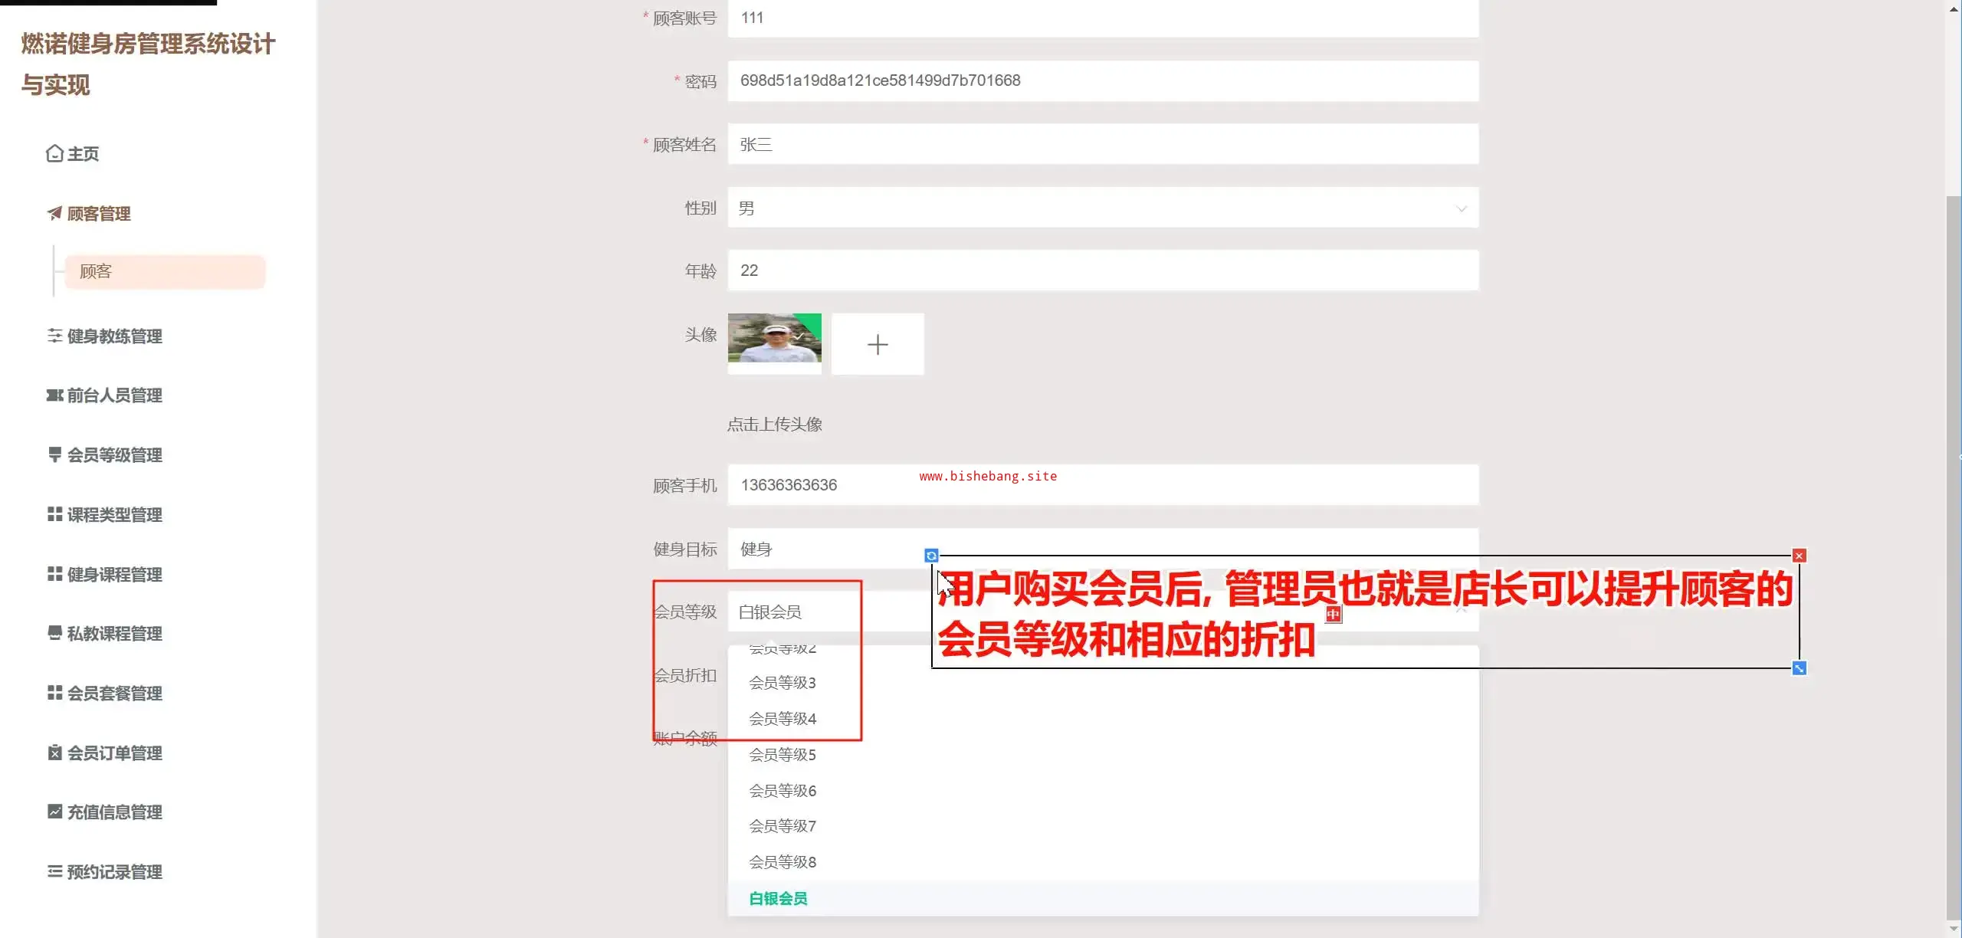Click the paper plane icon for 顾客管理
Image resolution: width=1962 pixels, height=938 pixels.
pos(54,213)
